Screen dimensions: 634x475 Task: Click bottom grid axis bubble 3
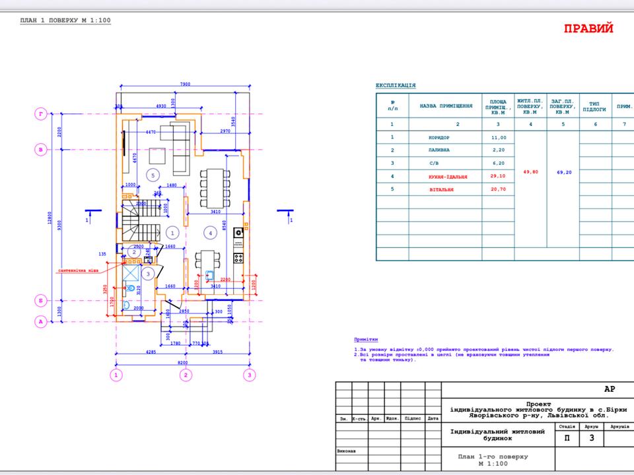249,375
